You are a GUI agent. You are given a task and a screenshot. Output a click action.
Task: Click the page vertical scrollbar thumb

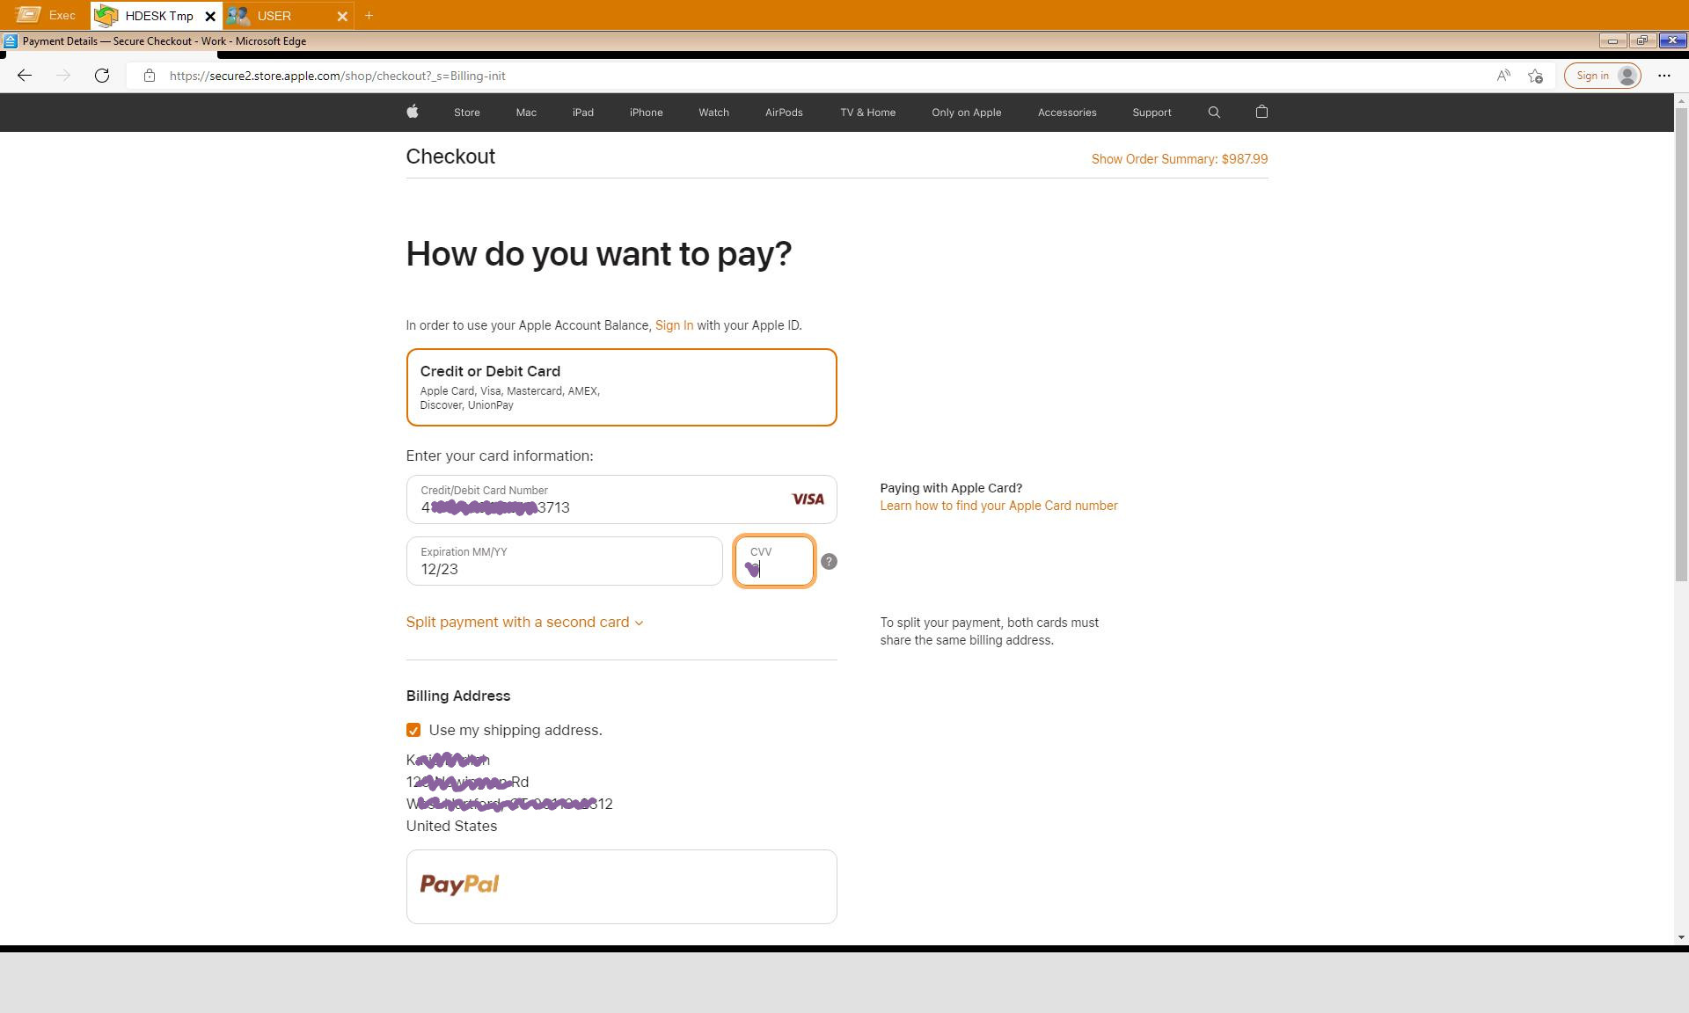[x=1681, y=343]
